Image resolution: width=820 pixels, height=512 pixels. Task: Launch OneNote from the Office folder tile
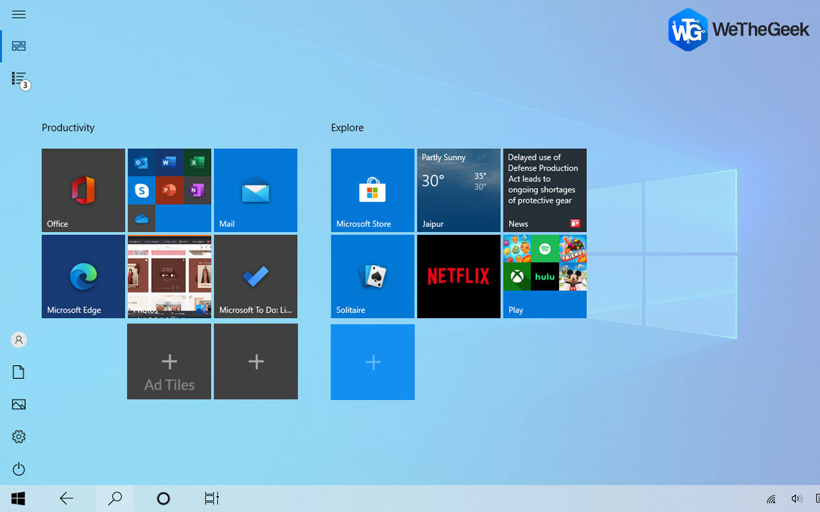click(197, 190)
